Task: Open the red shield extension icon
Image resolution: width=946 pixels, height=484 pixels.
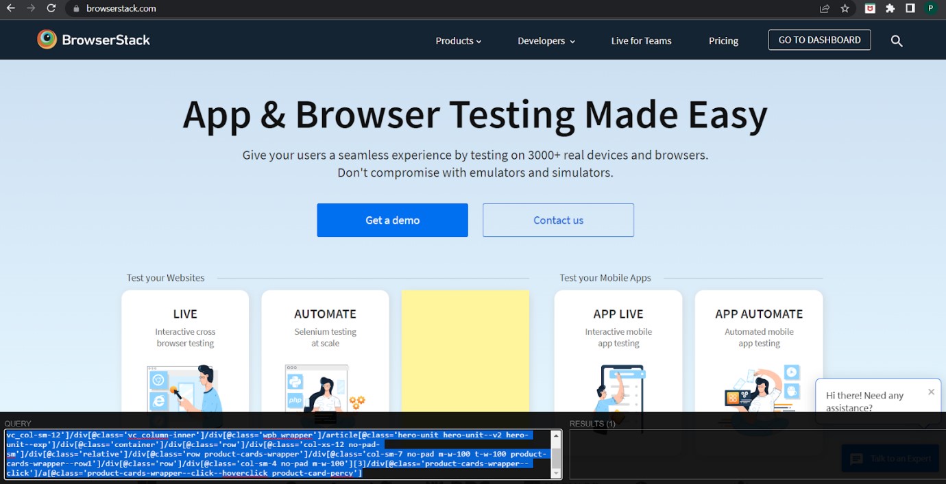Action: (x=869, y=9)
